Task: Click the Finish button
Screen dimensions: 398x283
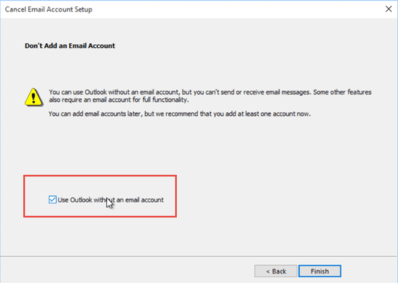Action: click(x=320, y=271)
